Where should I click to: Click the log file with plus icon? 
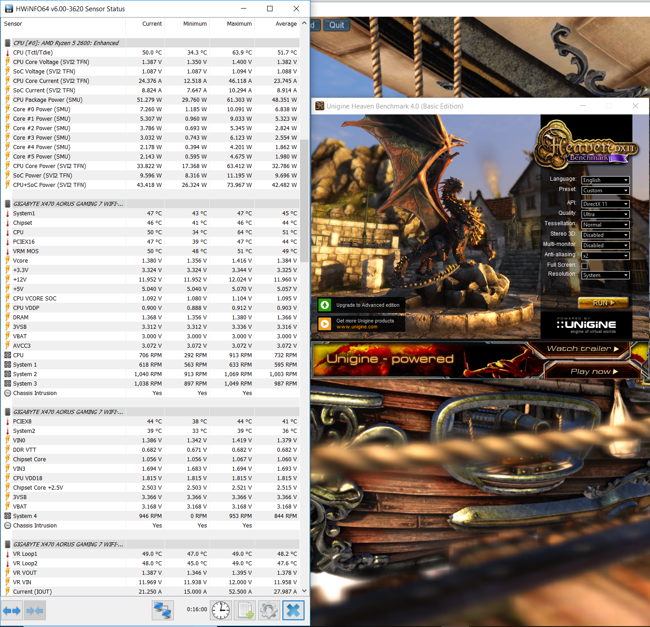click(x=245, y=611)
